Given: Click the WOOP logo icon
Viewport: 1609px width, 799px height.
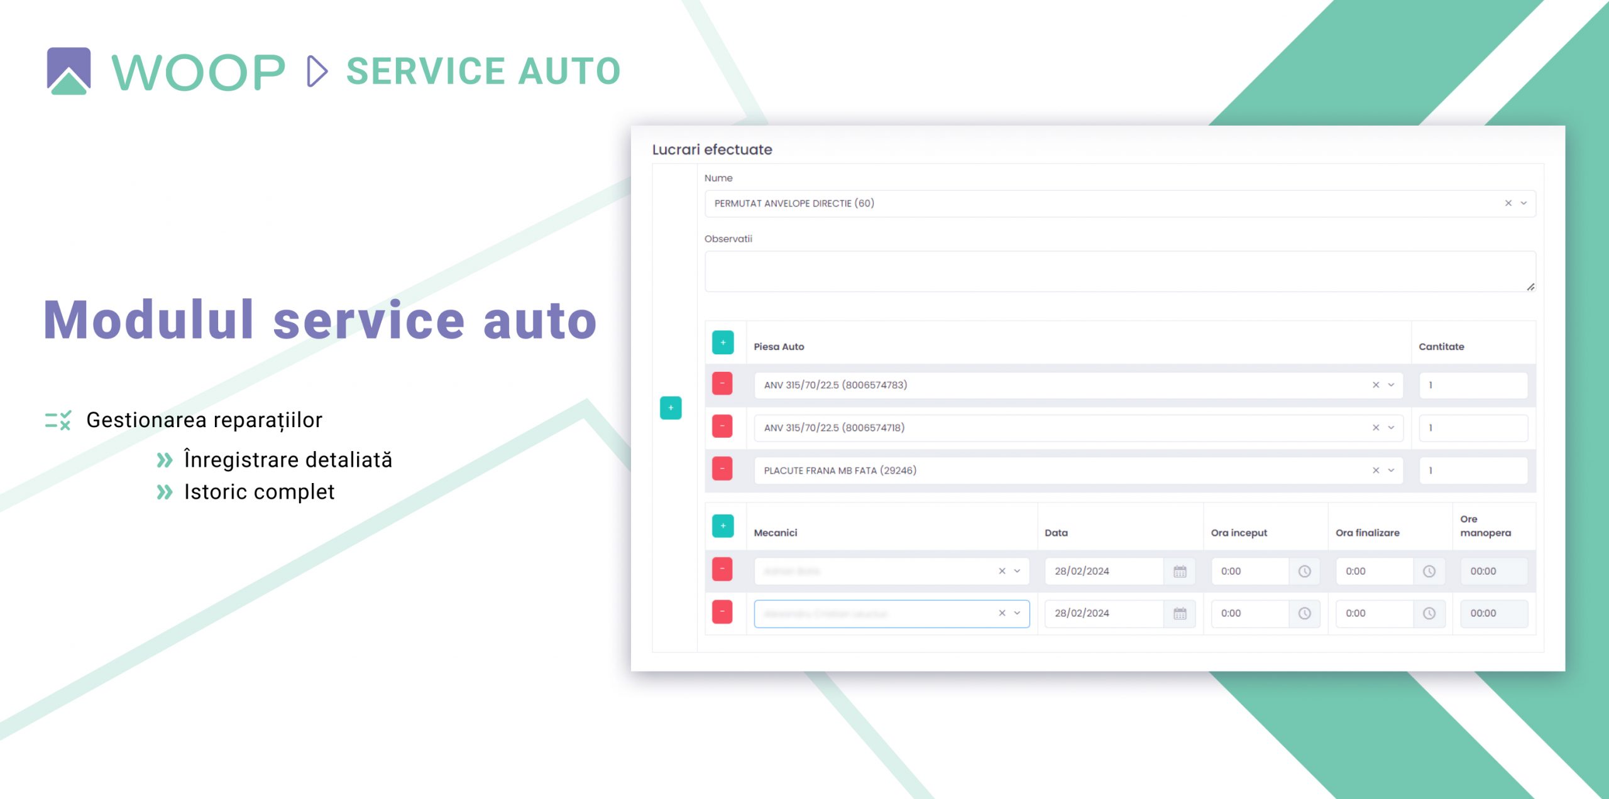Looking at the screenshot, I should tap(69, 71).
